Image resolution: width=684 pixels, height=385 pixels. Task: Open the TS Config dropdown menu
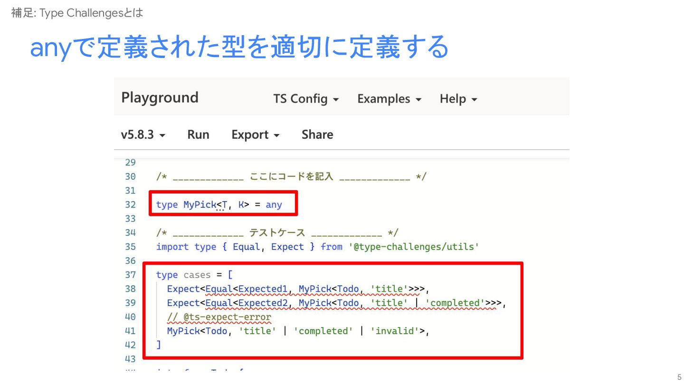[306, 99]
